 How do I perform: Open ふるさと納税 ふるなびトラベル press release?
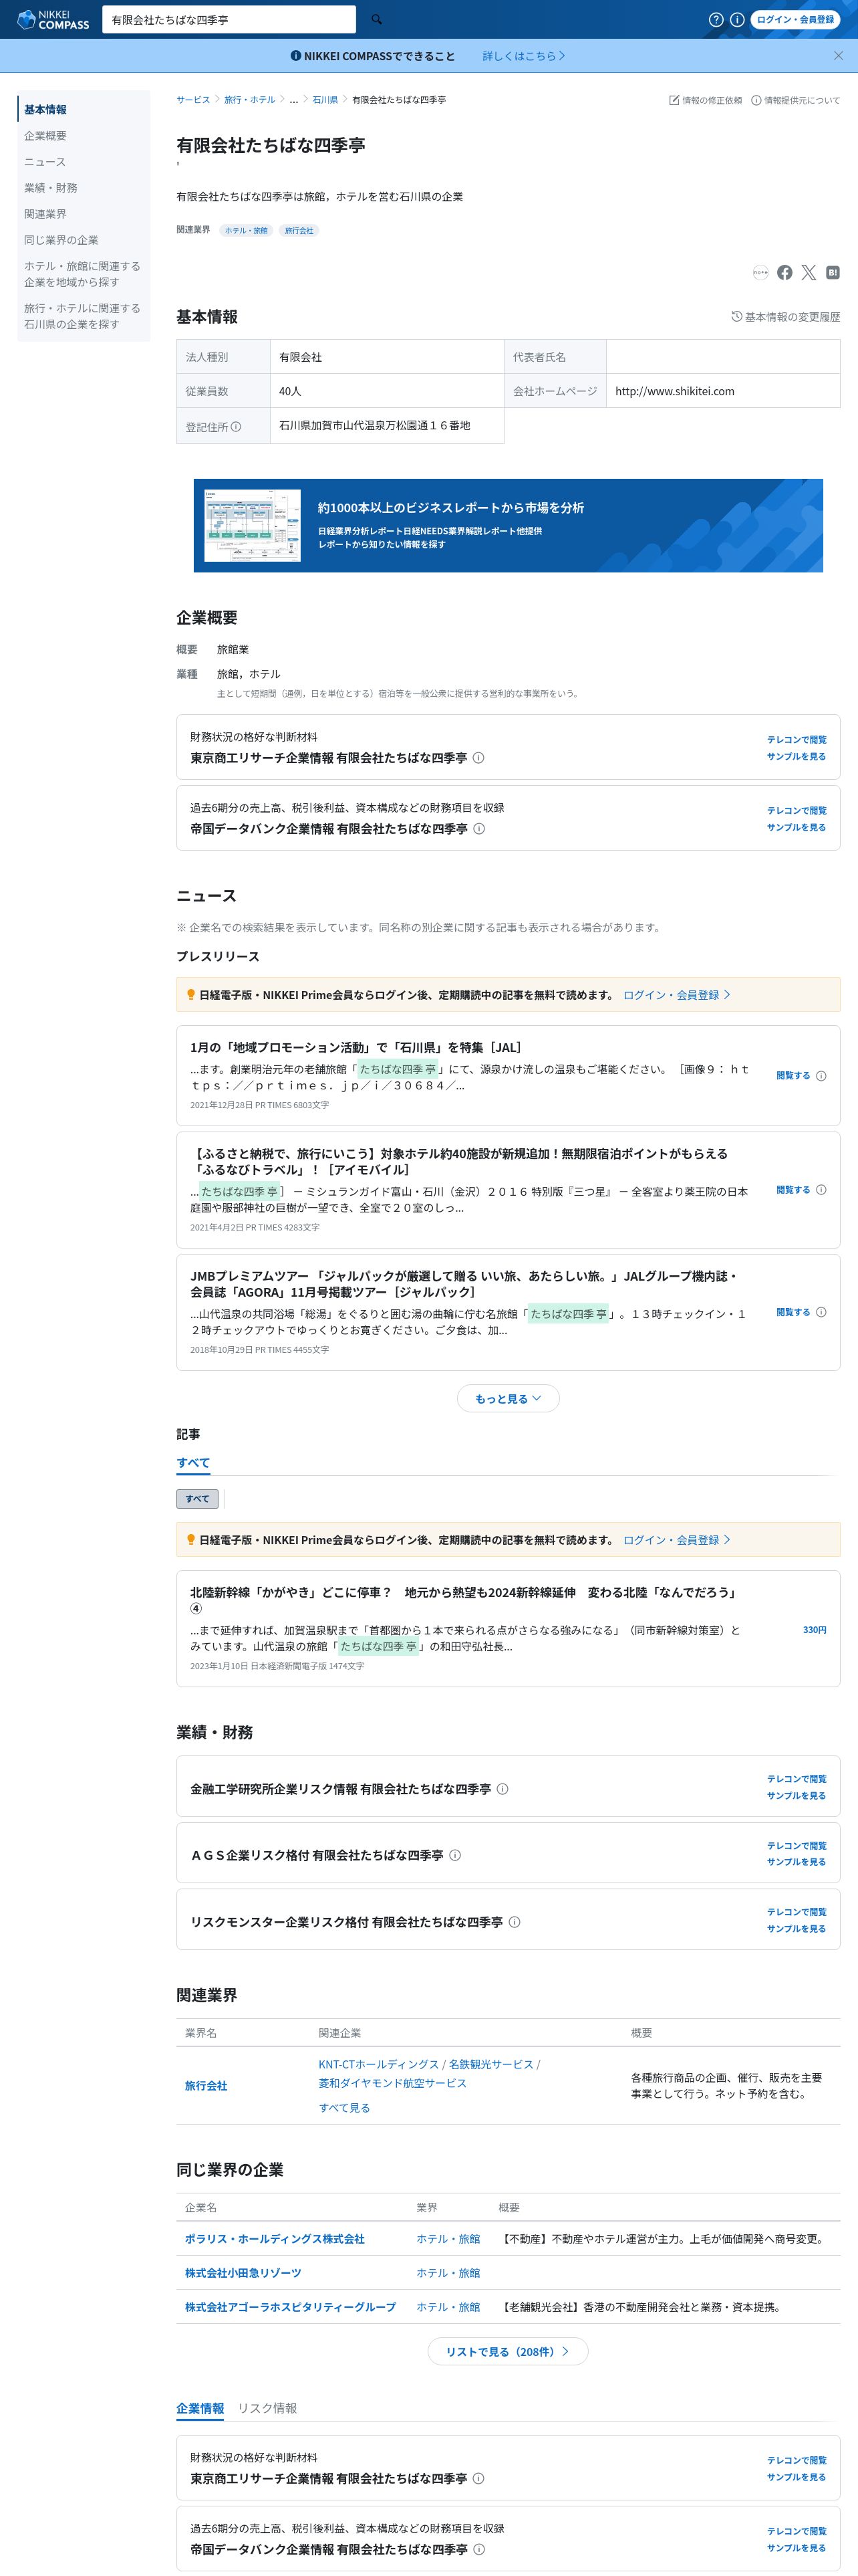pos(458,1161)
